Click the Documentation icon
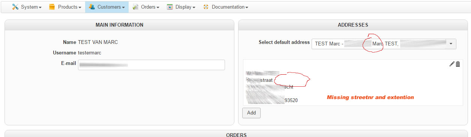This screenshot has width=471, height=137. 205,7
